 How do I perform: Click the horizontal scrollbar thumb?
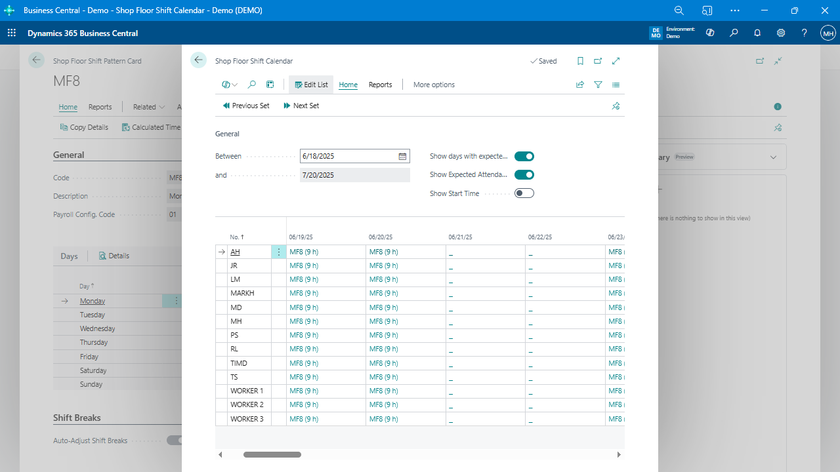tap(272, 454)
